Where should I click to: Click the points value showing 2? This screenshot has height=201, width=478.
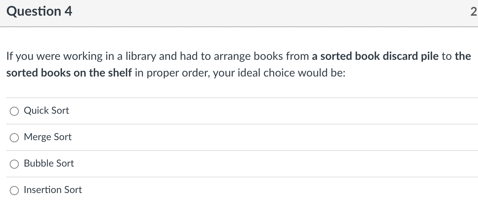click(474, 11)
